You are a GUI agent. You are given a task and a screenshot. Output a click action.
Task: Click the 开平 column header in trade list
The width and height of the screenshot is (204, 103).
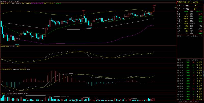click(x=200, y=60)
